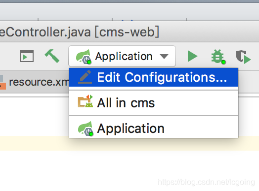Run with coverage shield icon
Image resolution: width=259 pixels, height=191 pixels.
coord(243,57)
